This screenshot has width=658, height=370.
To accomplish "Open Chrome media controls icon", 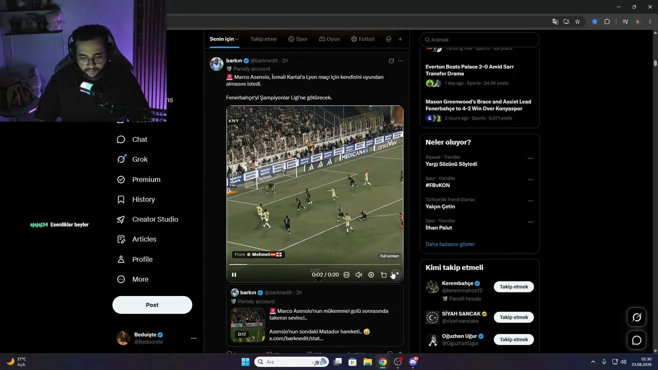I will 625,22.
